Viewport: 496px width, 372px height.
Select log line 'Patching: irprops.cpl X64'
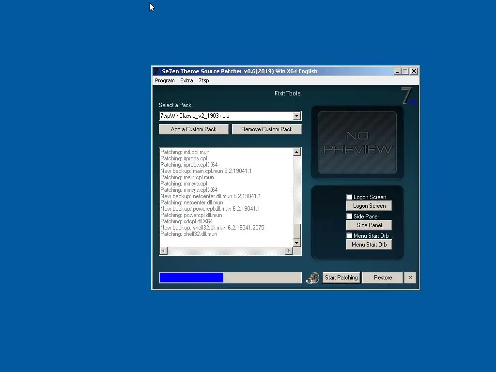coord(189,165)
